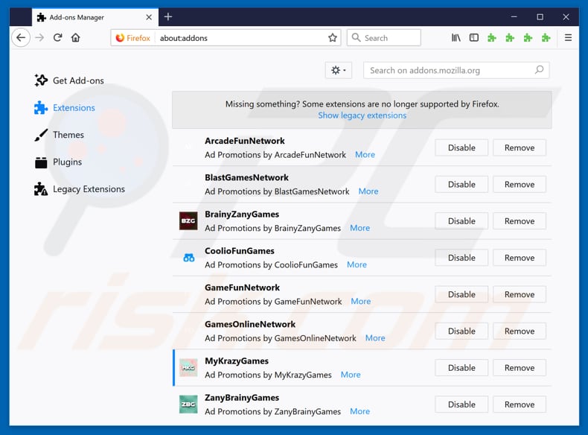The height and width of the screenshot is (435, 588).
Task: Remove the MyKrazyGames extension
Action: (520, 368)
